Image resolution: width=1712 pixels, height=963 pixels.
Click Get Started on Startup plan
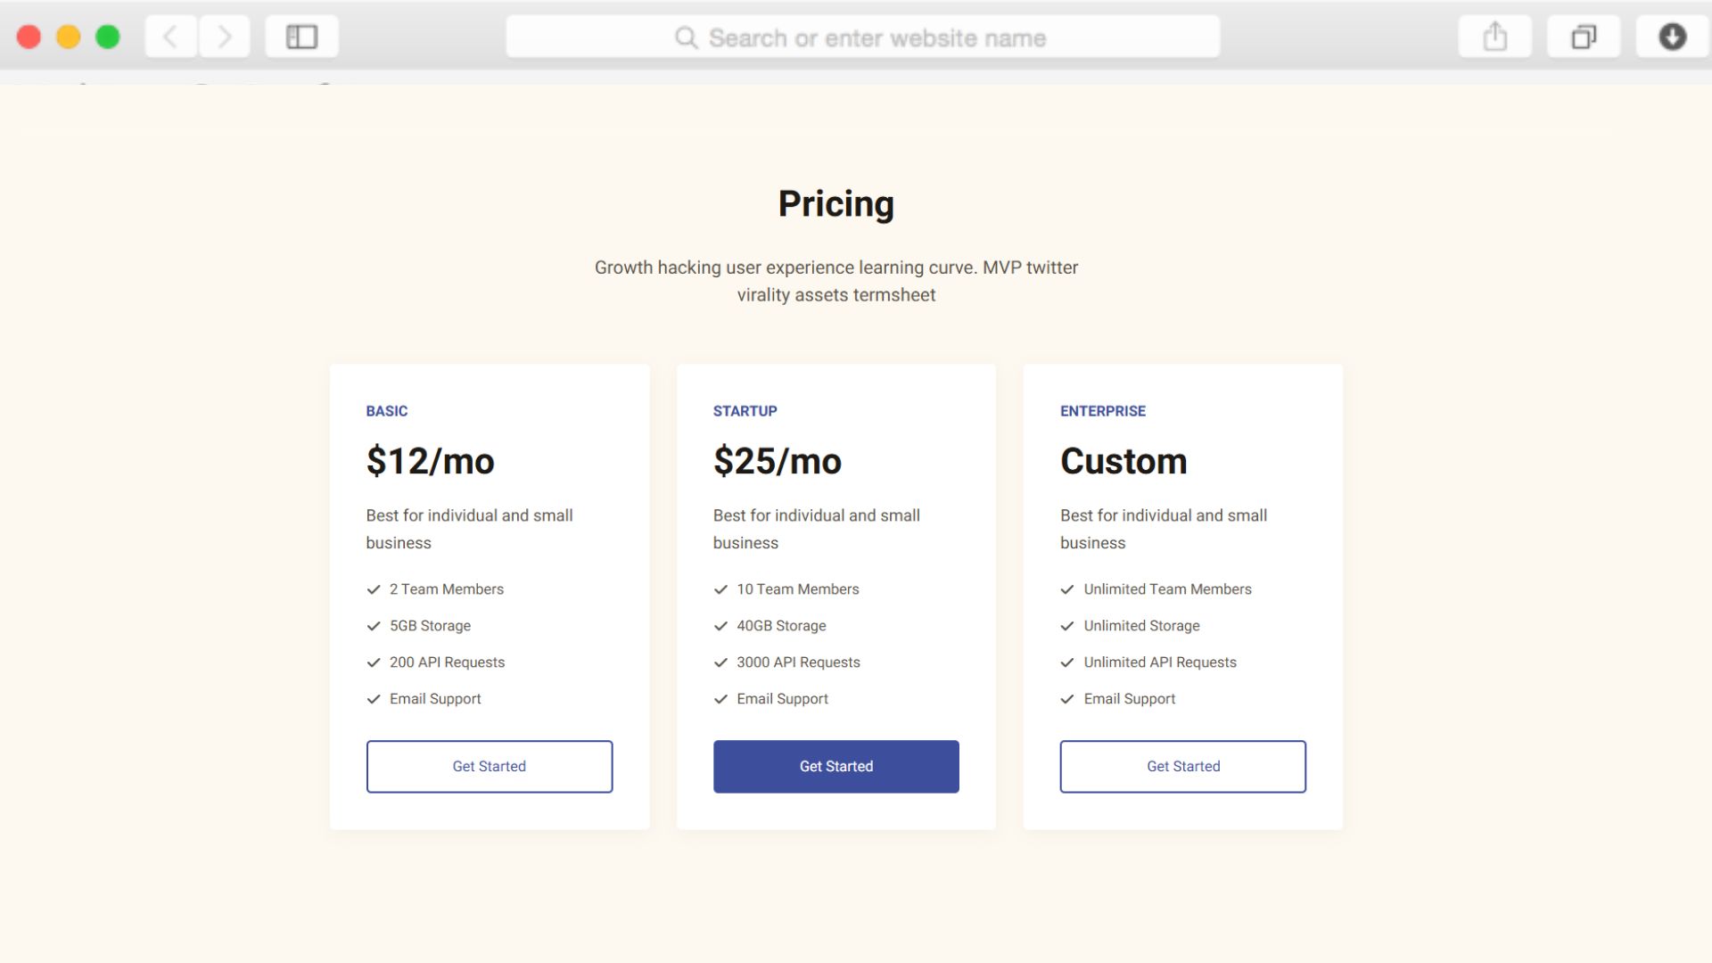tap(835, 766)
